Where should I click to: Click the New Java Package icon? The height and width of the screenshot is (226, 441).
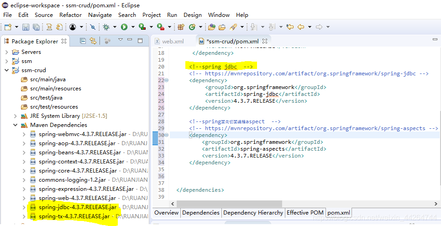181,27
